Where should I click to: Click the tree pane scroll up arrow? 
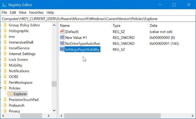54,25
